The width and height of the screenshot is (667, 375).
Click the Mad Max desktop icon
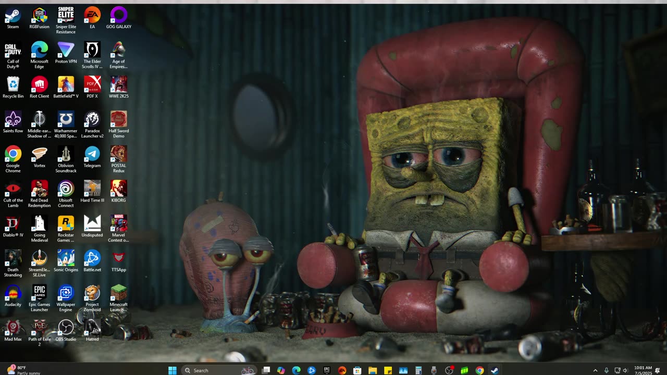coord(13,331)
